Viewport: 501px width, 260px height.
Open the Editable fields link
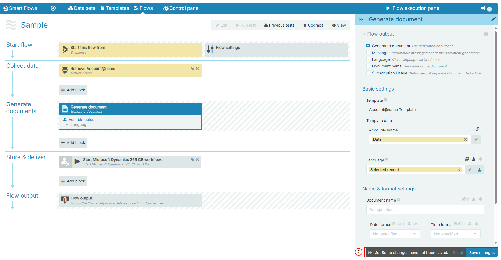81,120
